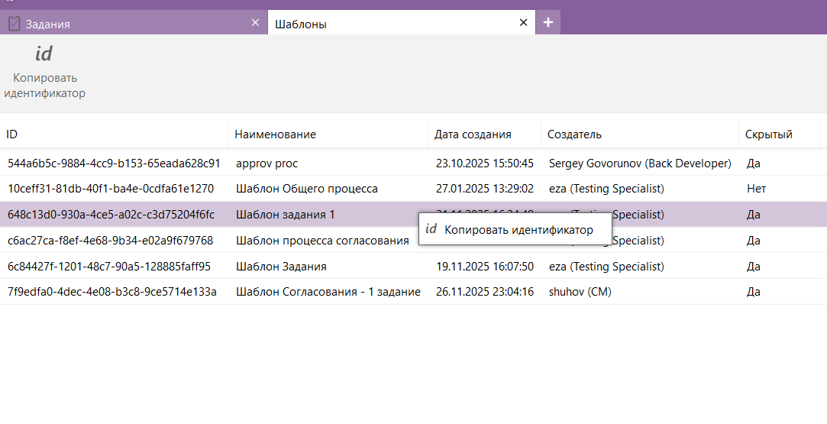Open a new tab with plus button

click(548, 23)
